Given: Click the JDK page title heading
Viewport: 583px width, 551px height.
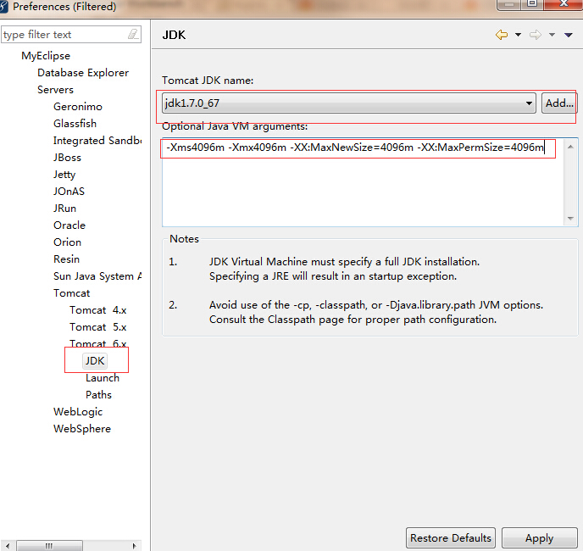Looking at the screenshot, I should tap(174, 35).
